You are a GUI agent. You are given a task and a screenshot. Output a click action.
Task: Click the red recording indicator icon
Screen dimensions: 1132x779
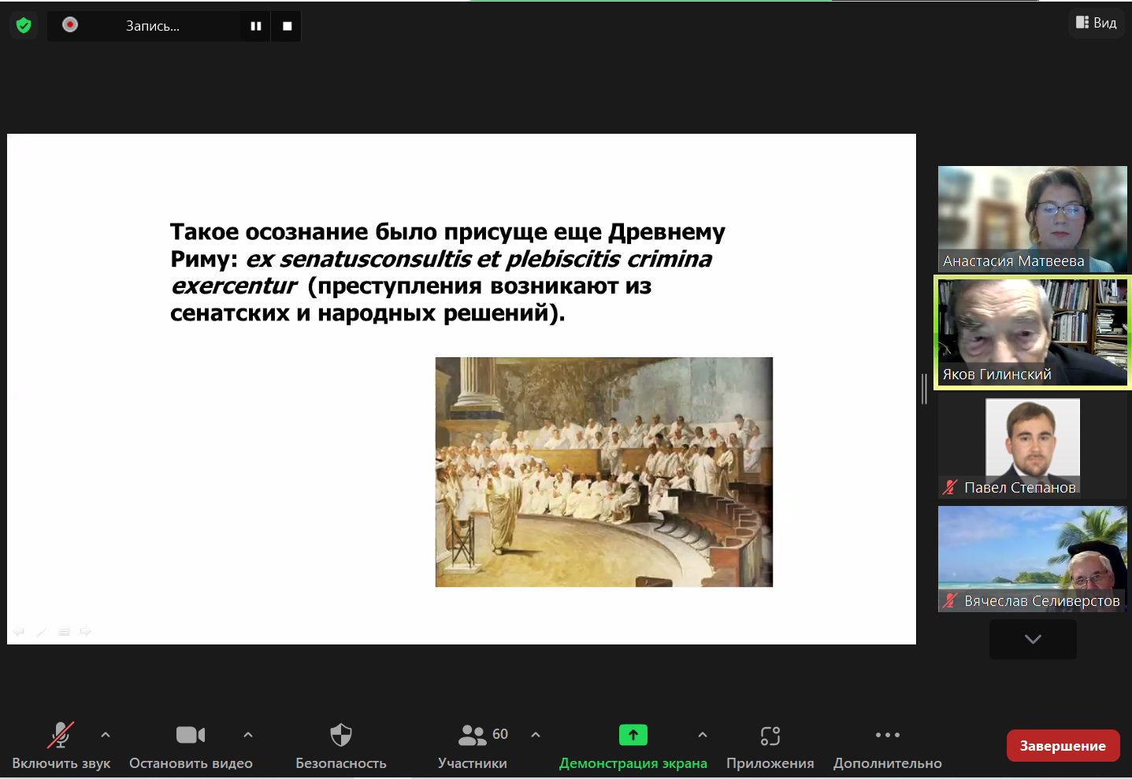tap(70, 24)
